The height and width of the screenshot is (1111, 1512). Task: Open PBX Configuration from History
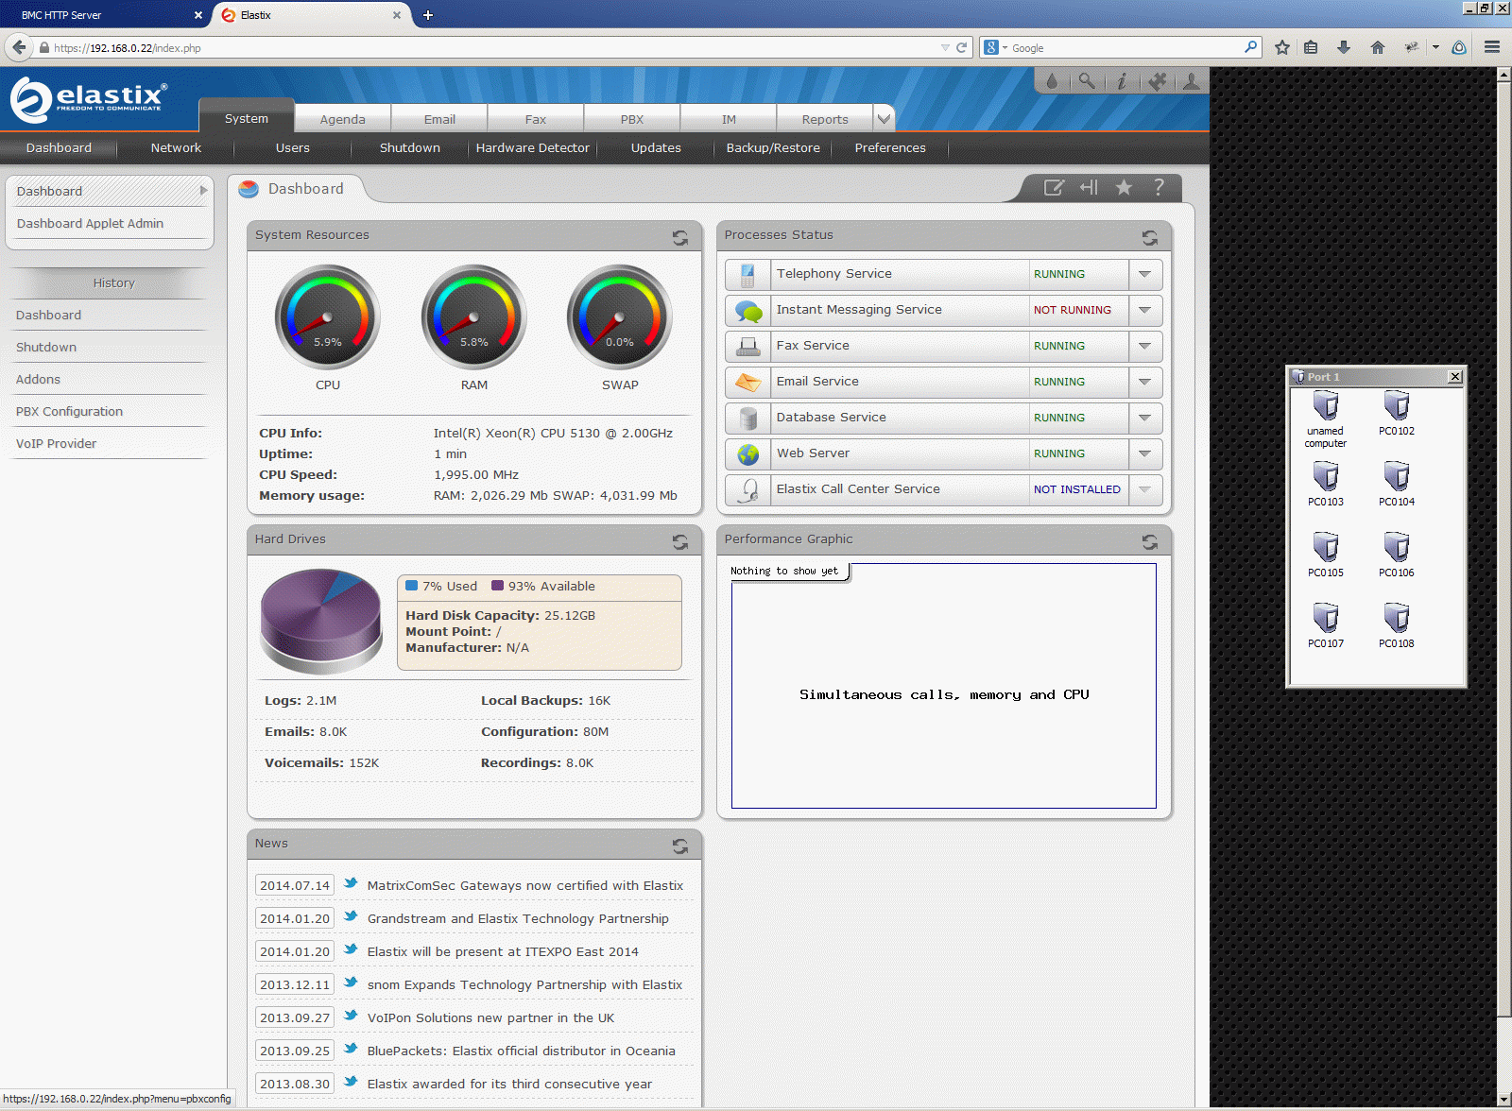point(69,412)
